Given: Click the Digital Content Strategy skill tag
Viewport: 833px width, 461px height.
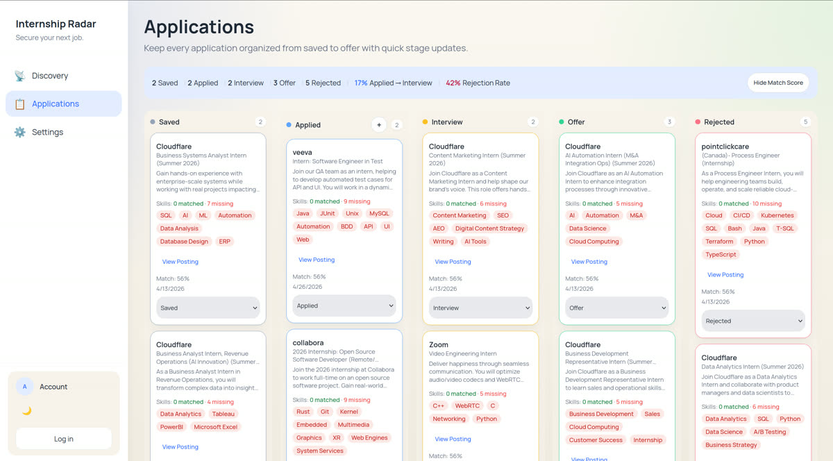Looking at the screenshot, I should [x=490, y=228].
